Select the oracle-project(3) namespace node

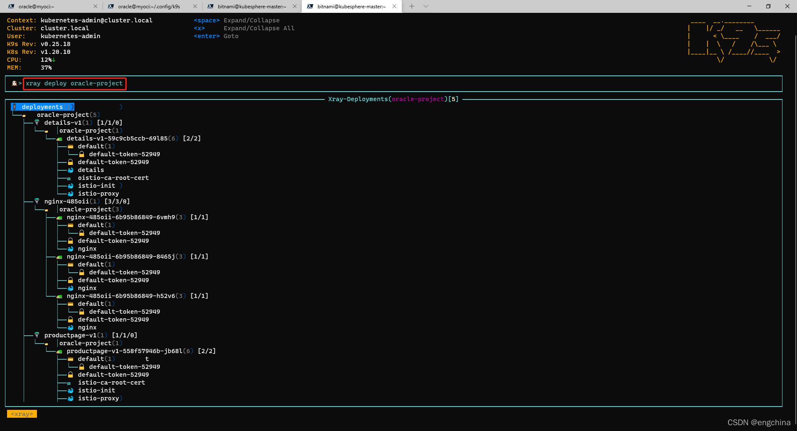point(90,209)
